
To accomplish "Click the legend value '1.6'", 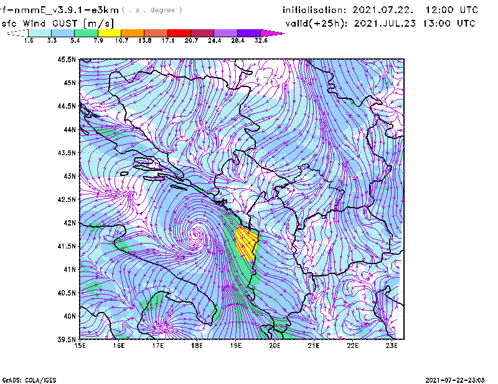I will pos(29,40).
